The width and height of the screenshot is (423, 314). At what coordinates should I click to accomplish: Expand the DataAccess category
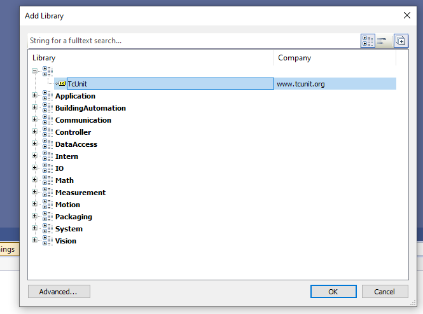[x=34, y=144]
